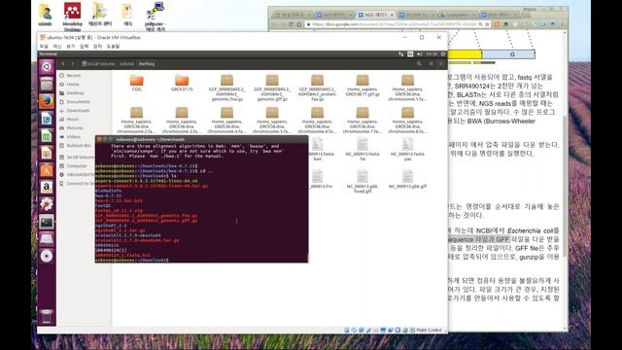Open the first VirtualBox menu (파일)

click(44, 47)
